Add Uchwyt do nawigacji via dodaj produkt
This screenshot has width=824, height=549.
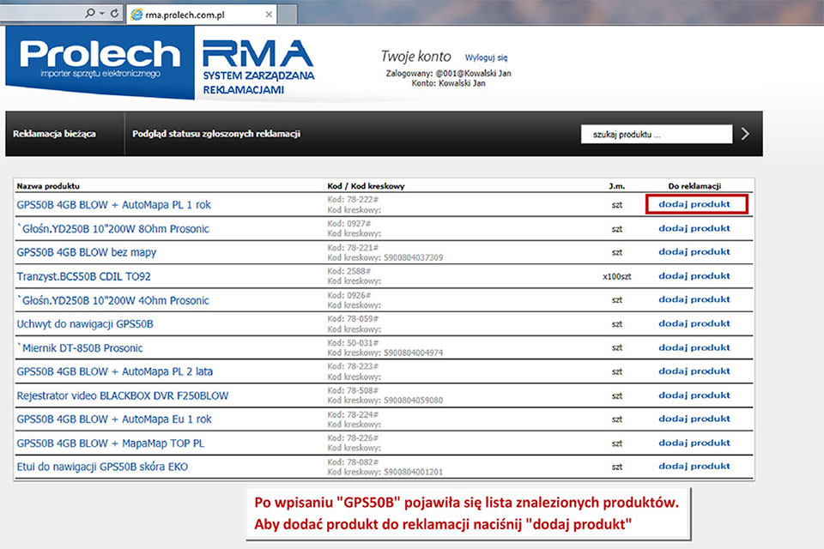[694, 323]
